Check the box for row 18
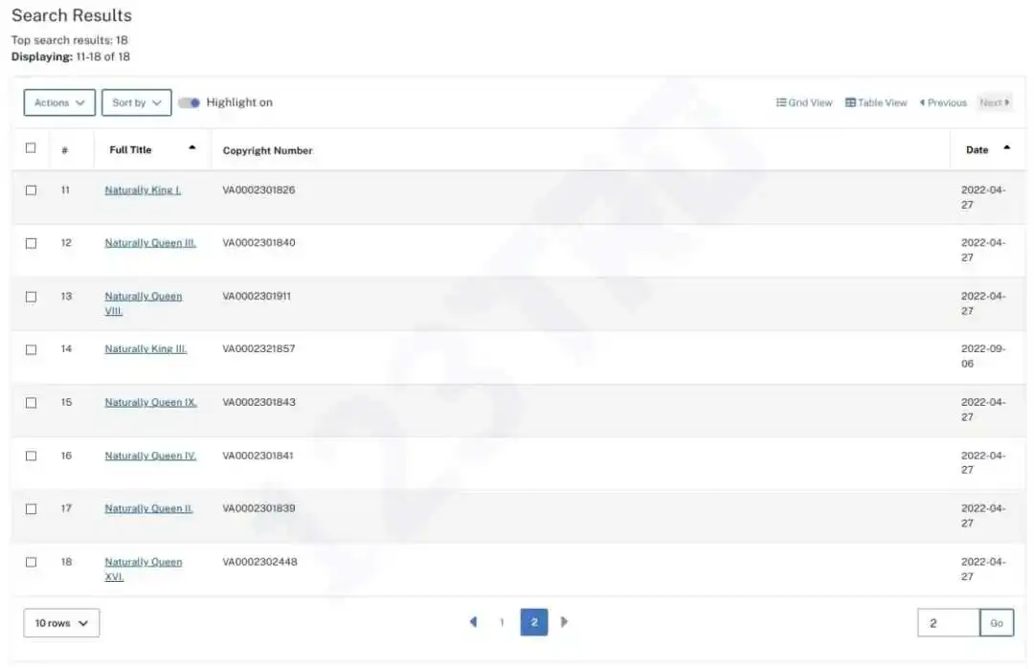Screen dimensions: 1034x669 [x=31, y=563]
